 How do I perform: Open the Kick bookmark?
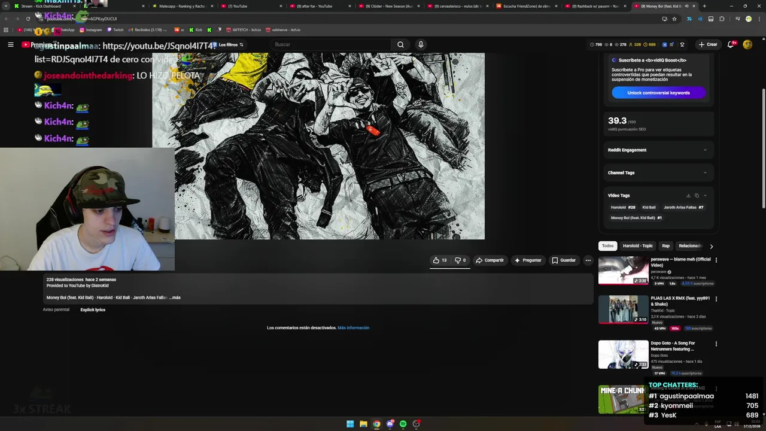click(196, 30)
